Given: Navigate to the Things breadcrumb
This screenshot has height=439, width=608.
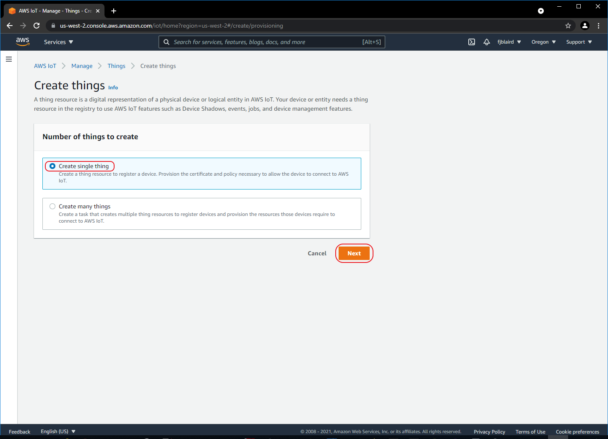Looking at the screenshot, I should (x=116, y=66).
